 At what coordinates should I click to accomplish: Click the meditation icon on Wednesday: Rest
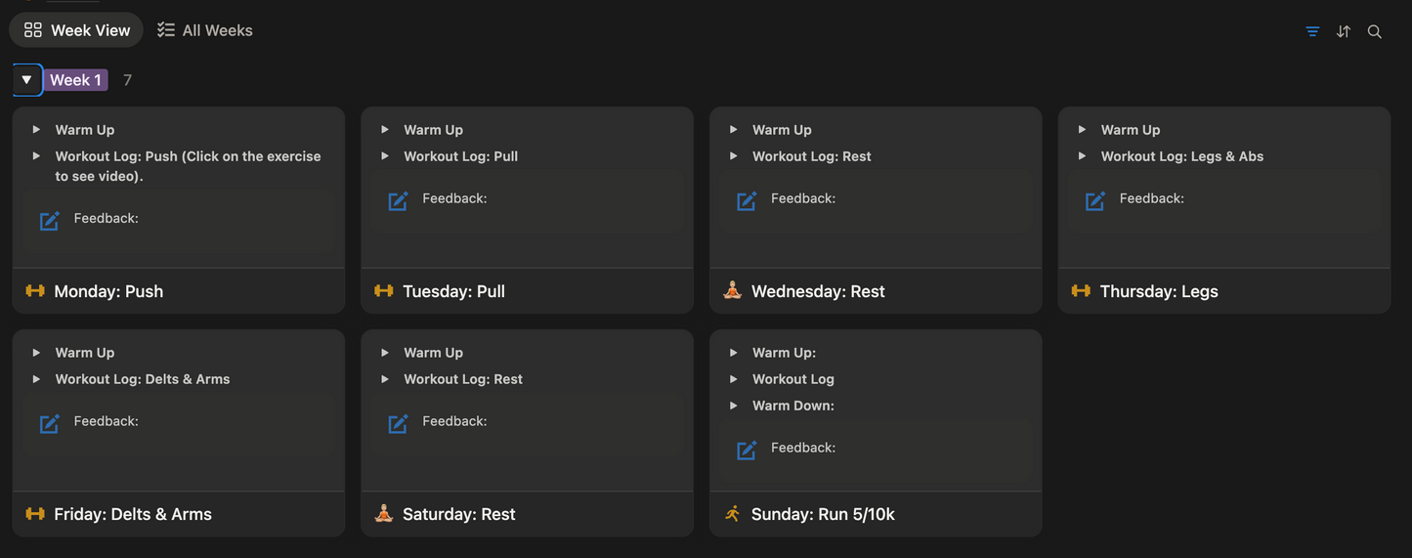click(732, 290)
